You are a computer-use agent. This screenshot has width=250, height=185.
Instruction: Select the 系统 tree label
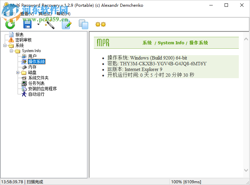(19, 46)
